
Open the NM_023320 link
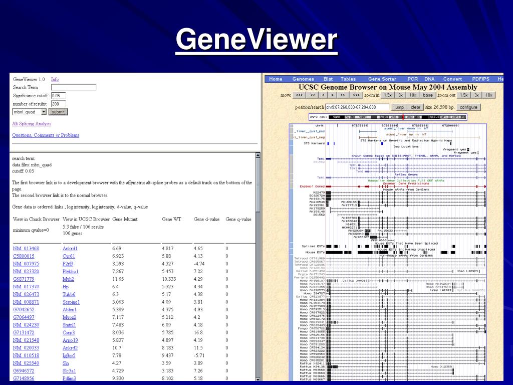[26, 271]
